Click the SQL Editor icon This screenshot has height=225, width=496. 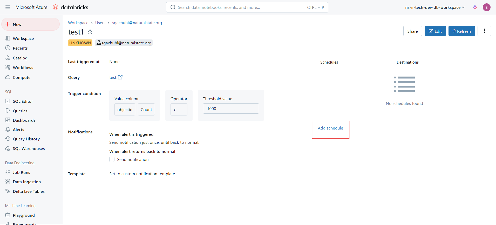click(8, 101)
